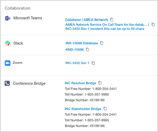Copy the AMEA Network Service On Call link
This screenshot has height=132, width=158.
(153, 24)
